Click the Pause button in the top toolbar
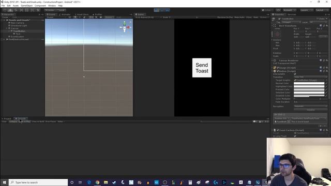 click(162, 10)
